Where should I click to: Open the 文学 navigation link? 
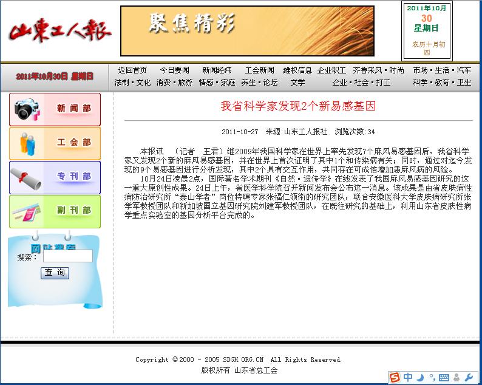pyautogui.click(x=297, y=83)
